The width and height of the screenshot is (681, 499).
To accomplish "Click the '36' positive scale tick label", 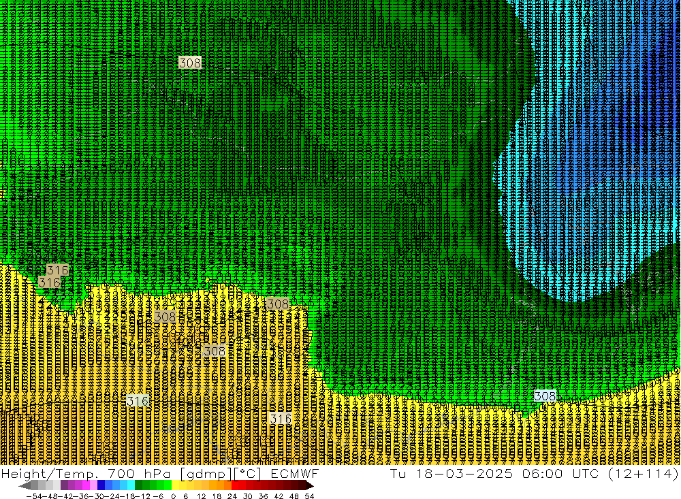I will point(263,496).
